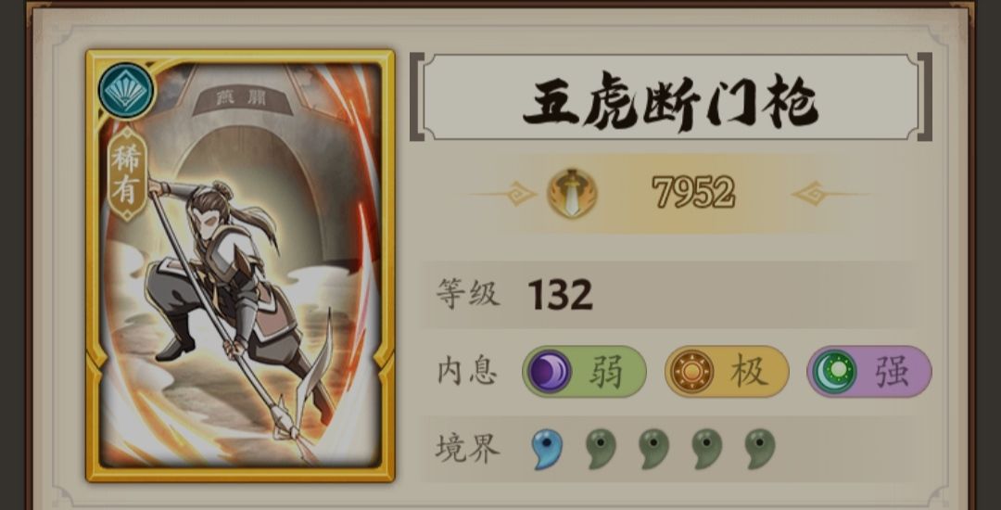The height and width of the screenshot is (510, 1001).
Task: Click the fifth realm droplet icon
Action: (760, 449)
